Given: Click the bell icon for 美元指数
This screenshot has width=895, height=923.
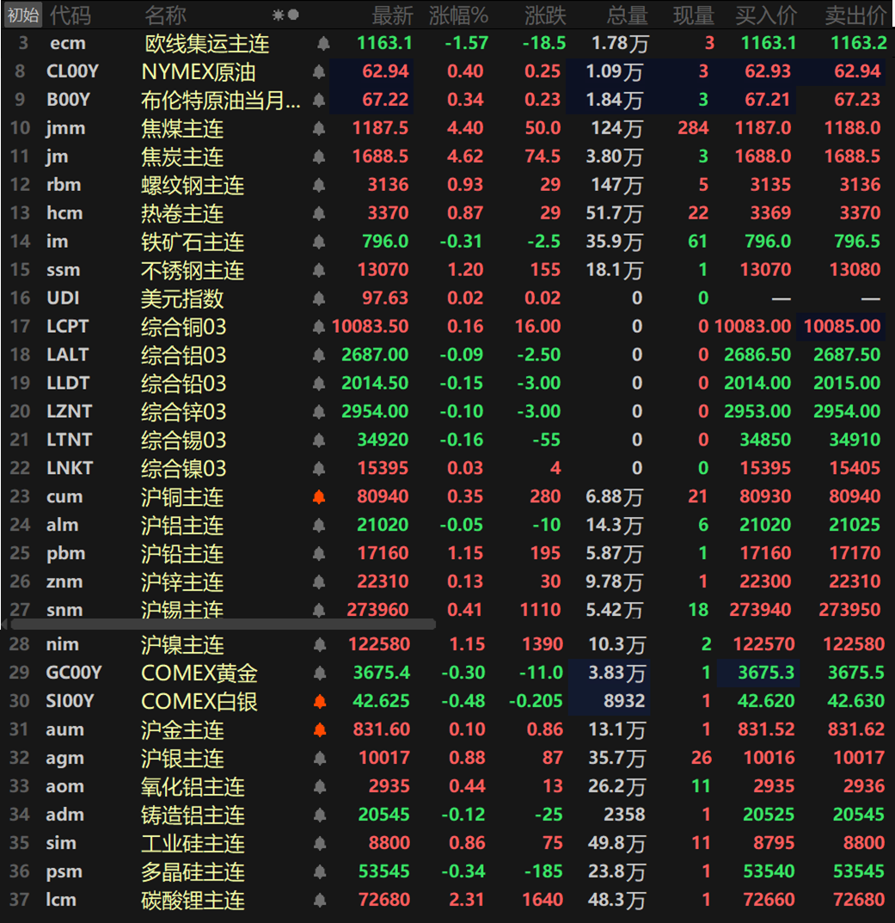Looking at the screenshot, I should pos(319,298).
